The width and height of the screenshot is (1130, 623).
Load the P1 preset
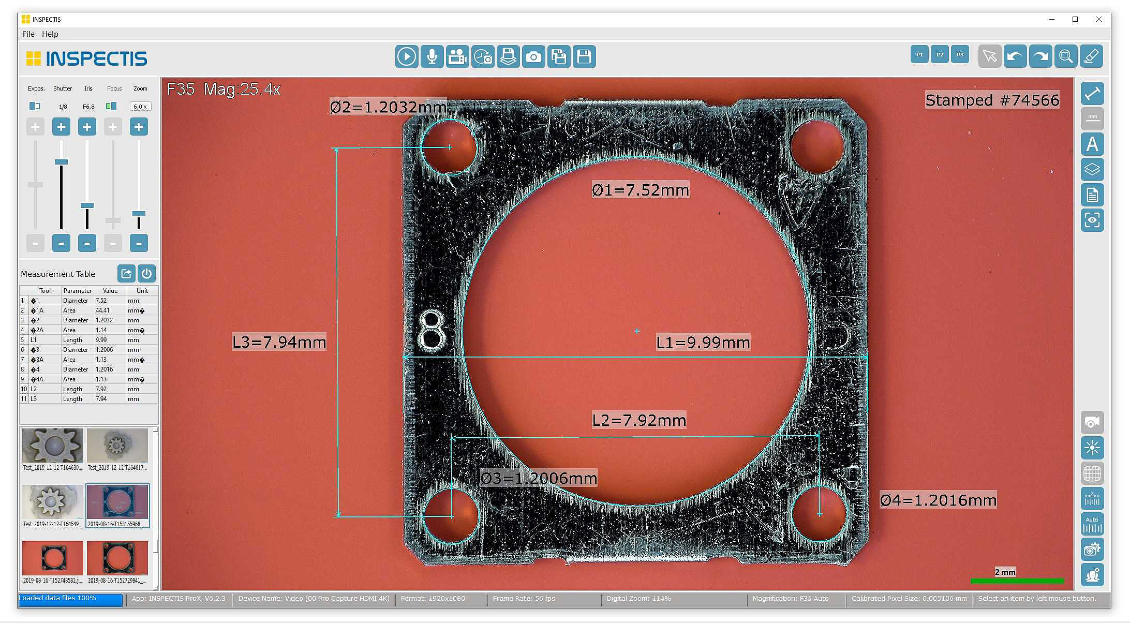[x=919, y=54]
